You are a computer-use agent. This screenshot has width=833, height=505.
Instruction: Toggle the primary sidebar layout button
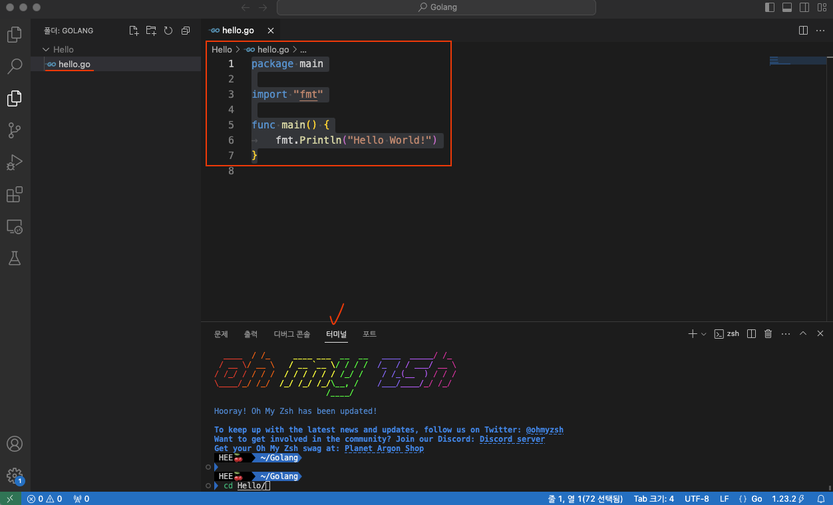(x=770, y=7)
